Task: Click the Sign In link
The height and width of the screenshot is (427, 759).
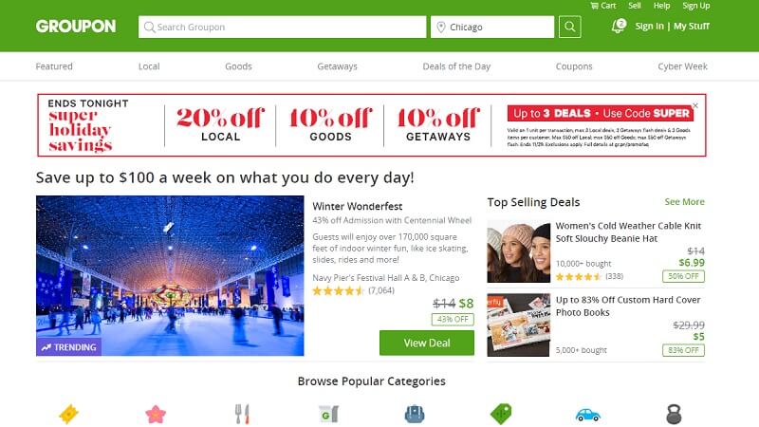Action: point(649,27)
